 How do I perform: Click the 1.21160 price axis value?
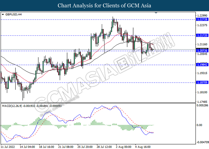[x=202, y=44]
